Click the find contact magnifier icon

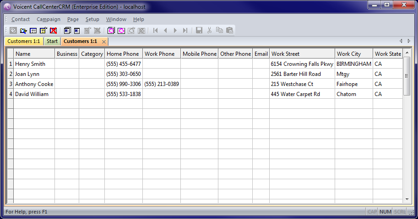23,31
